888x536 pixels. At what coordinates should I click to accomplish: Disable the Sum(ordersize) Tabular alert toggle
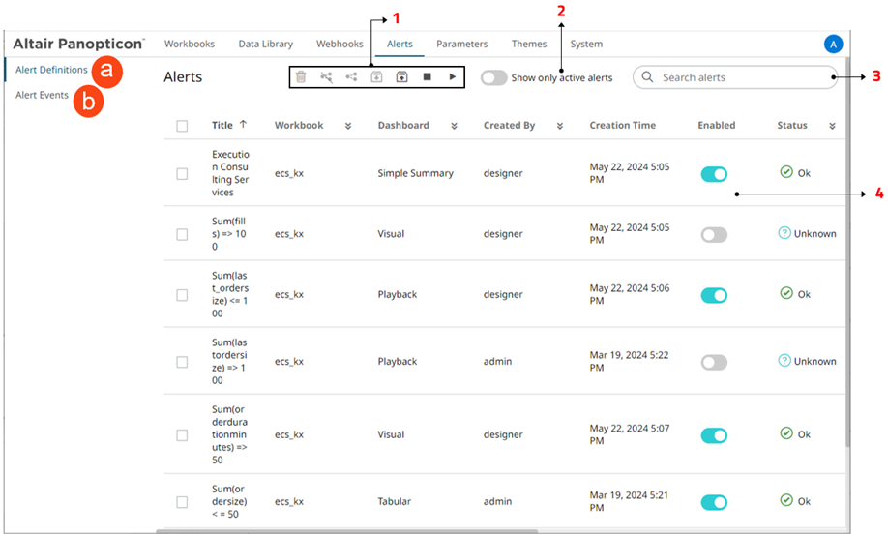pos(714,502)
